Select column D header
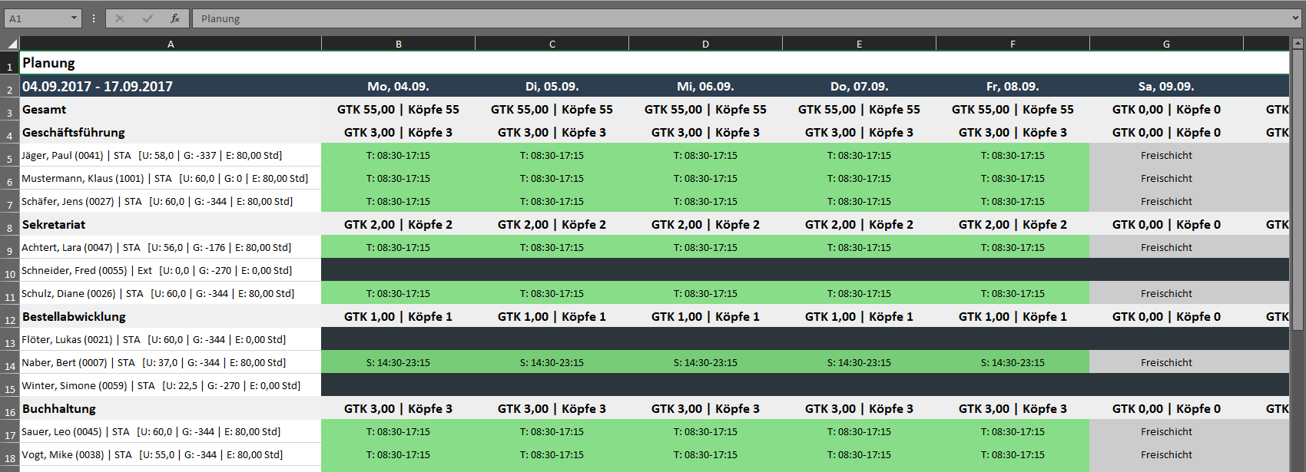The height and width of the screenshot is (472, 1306). coord(705,44)
